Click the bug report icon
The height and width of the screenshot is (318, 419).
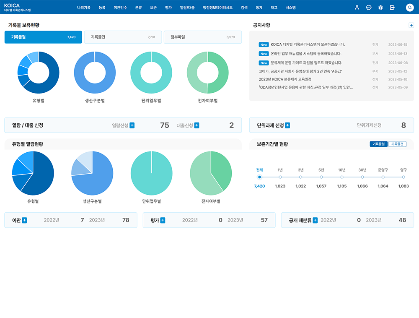(380, 8)
